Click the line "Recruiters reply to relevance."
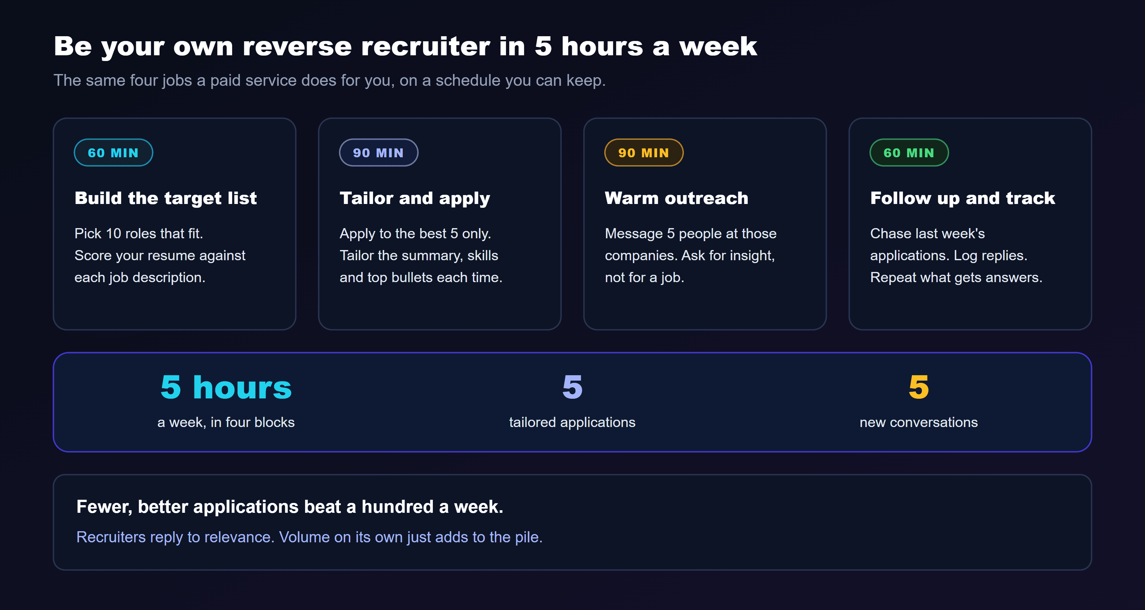The image size is (1145, 610). pyautogui.click(x=175, y=537)
